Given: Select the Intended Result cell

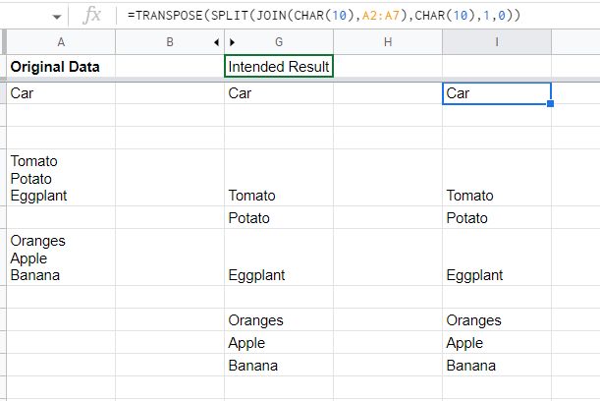Looking at the screenshot, I should (279, 67).
